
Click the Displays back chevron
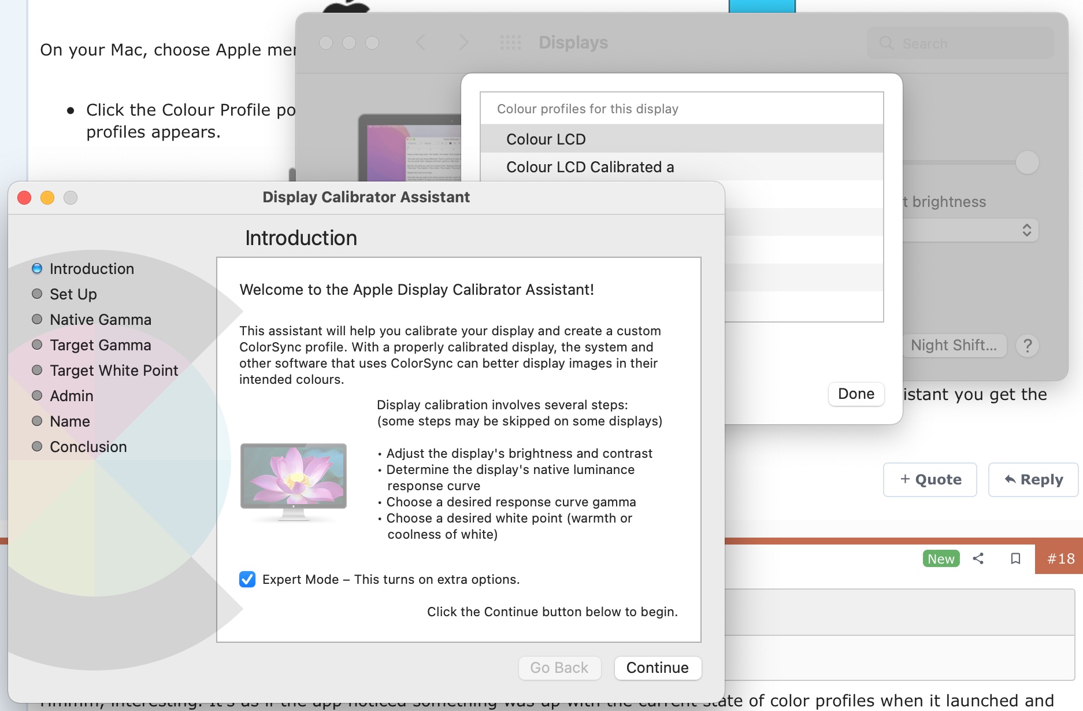tap(420, 42)
